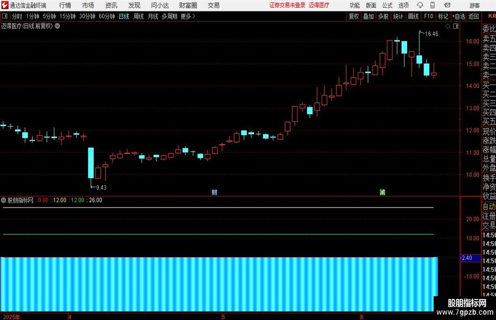Click the 9.43 low price label
The height and width of the screenshot is (320, 496).
click(x=101, y=188)
